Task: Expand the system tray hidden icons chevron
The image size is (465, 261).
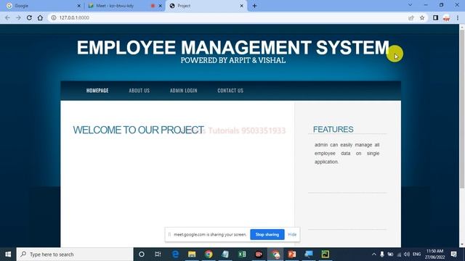Action: pos(374,254)
